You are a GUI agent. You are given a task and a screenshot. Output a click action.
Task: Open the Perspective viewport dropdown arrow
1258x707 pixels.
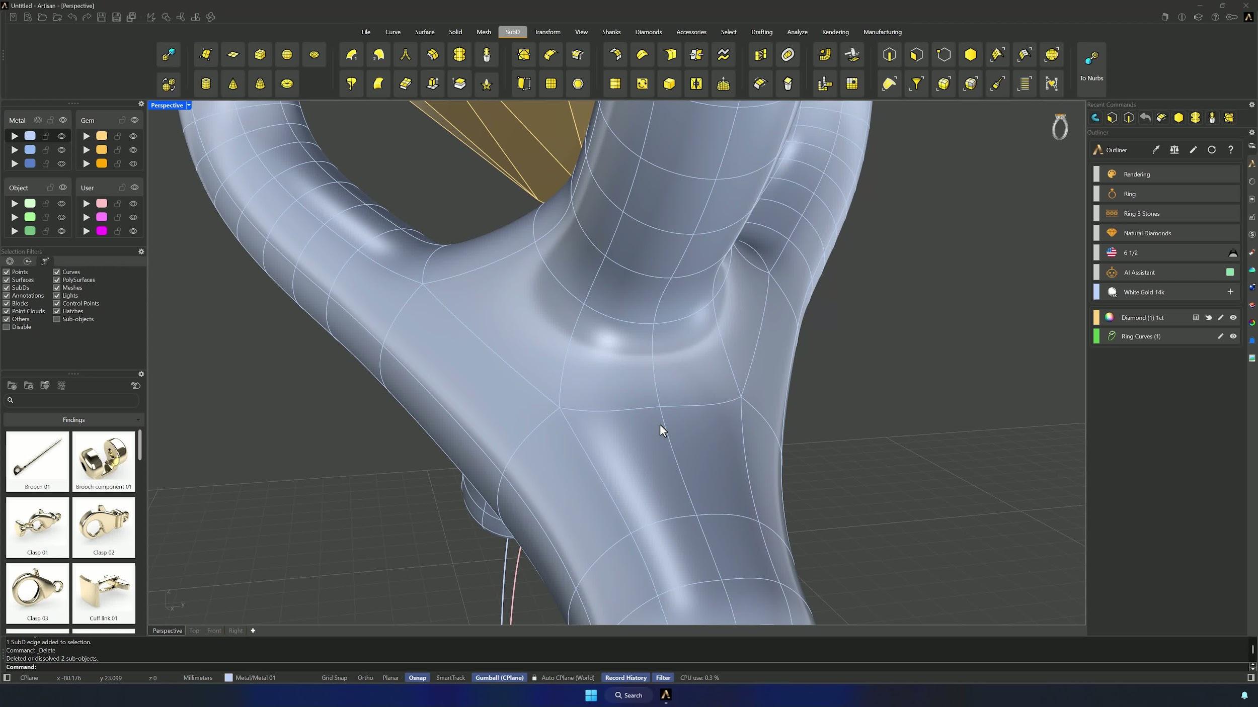tap(189, 105)
